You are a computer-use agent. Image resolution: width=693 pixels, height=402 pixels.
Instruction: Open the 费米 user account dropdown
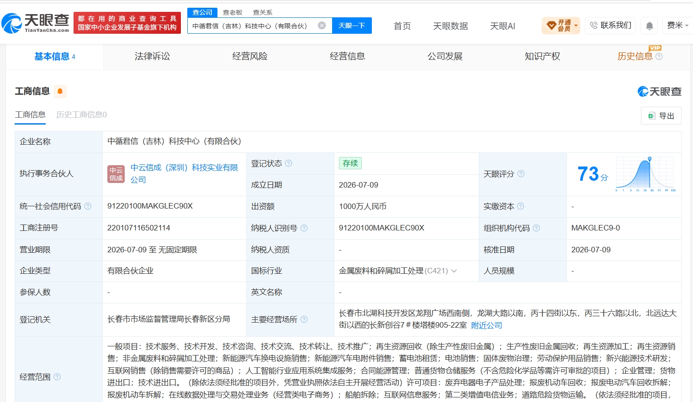coord(677,26)
